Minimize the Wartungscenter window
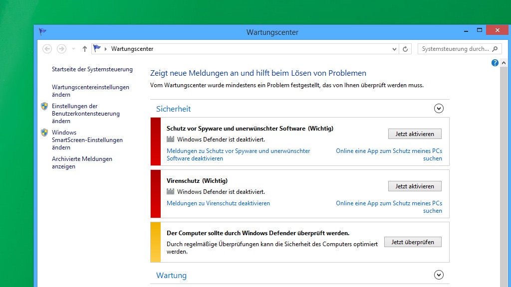The height and width of the screenshot is (287, 511). (x=466, y=30)
